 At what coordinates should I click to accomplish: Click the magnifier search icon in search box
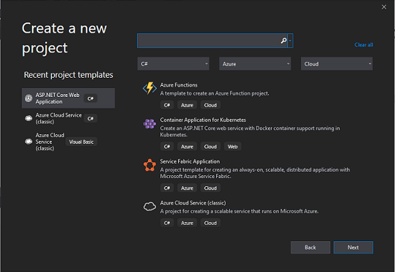pos(284,40)
